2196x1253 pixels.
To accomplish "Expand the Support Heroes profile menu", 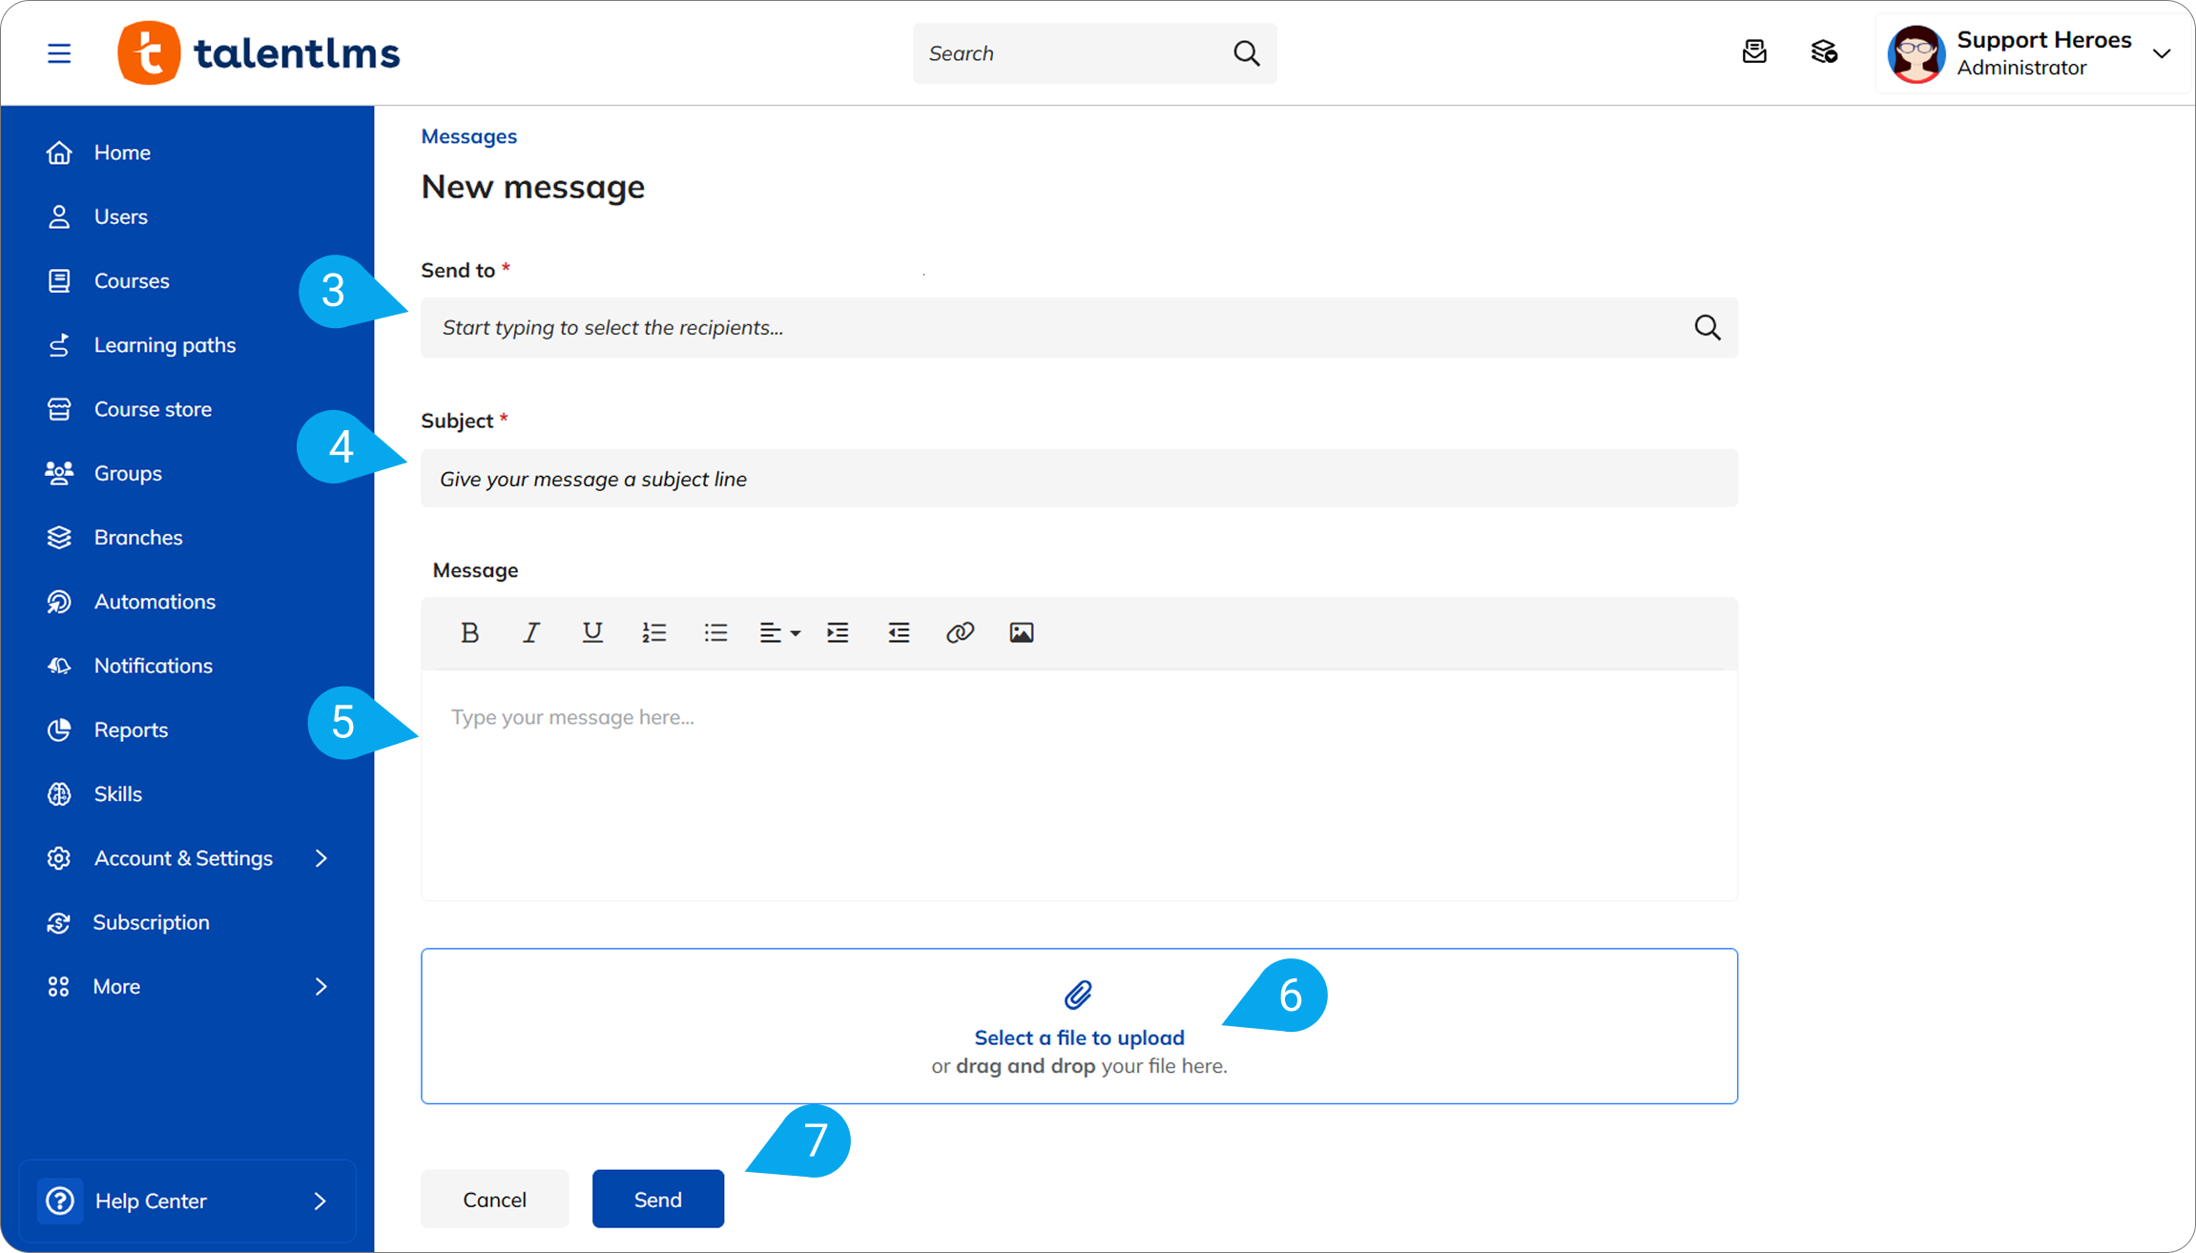I will (x=2162, y=53).
